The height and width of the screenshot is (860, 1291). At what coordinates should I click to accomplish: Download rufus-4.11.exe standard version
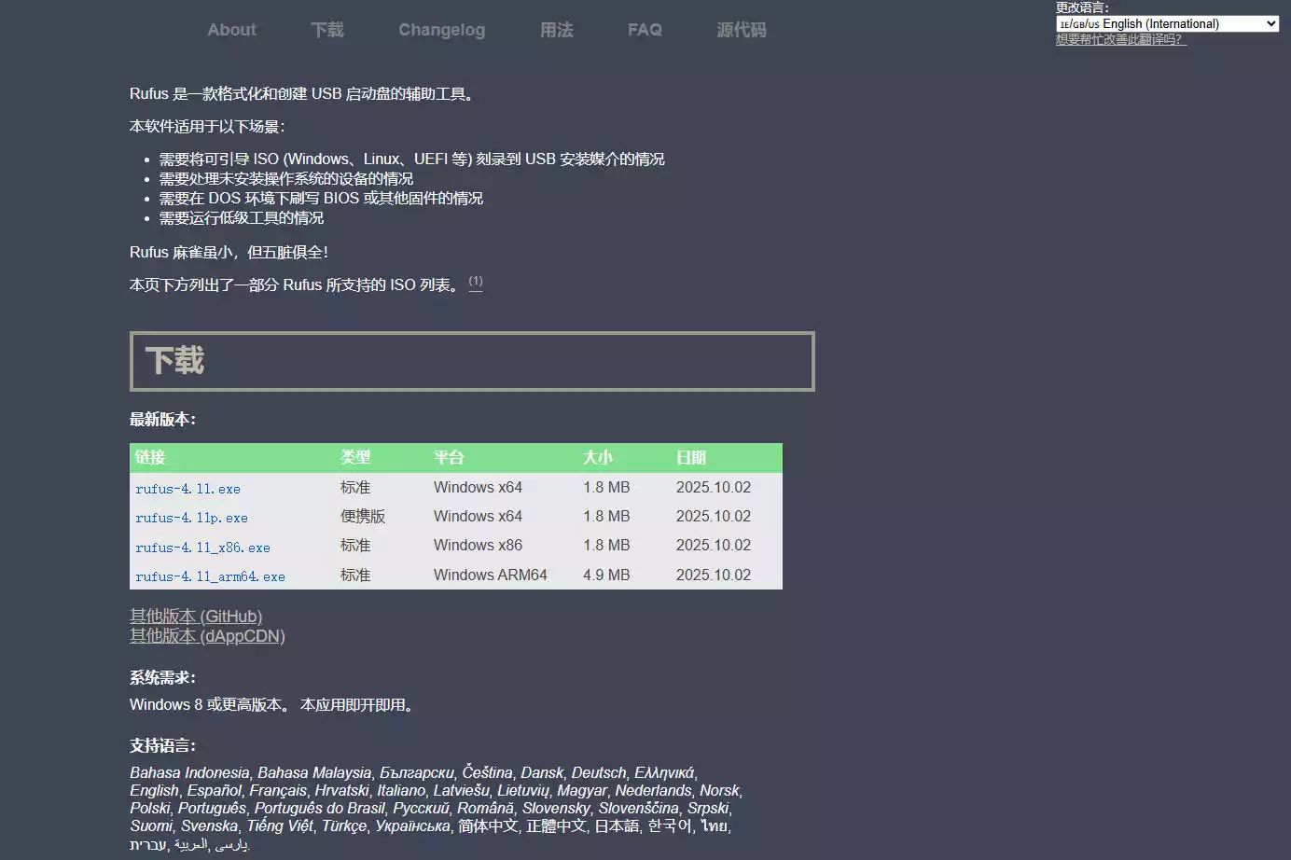pyautogui.click(x=188, y=489)
